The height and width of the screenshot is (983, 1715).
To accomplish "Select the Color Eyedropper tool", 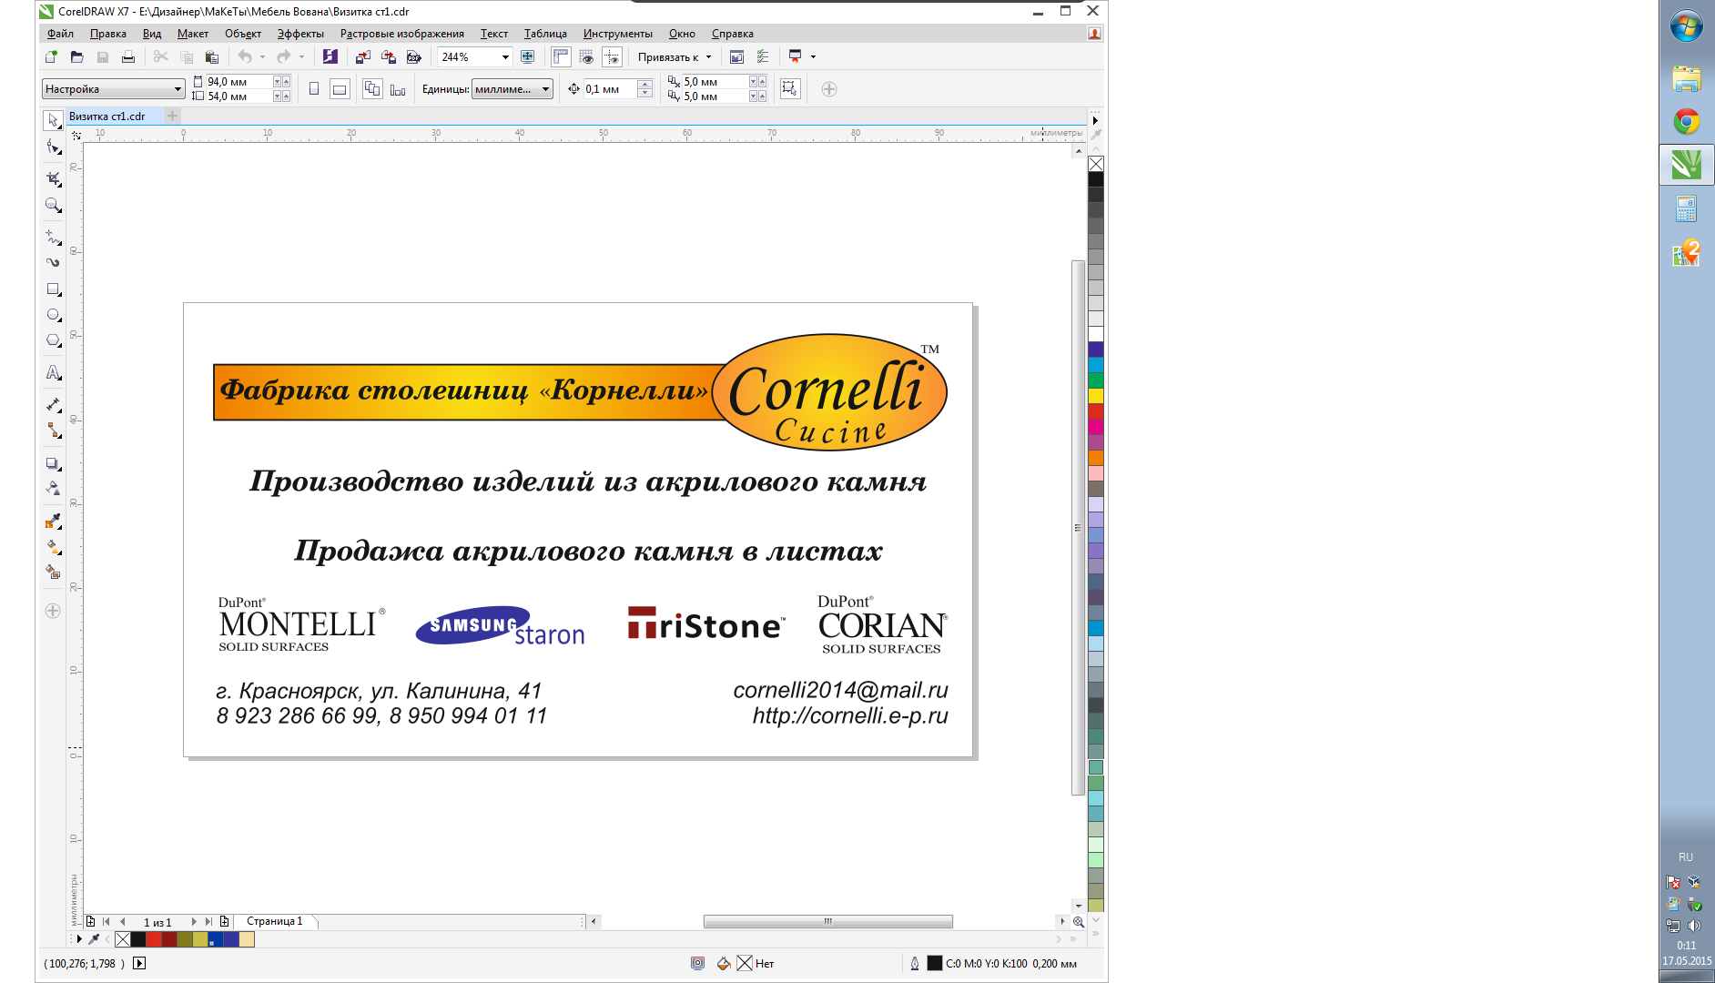I will pyautogui.click(x=53, y=521).
